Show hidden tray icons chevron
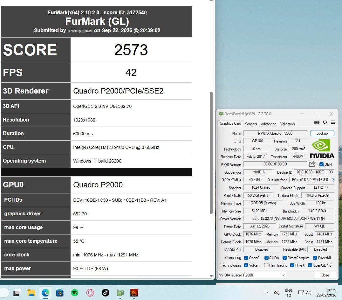 pos(267,293)
